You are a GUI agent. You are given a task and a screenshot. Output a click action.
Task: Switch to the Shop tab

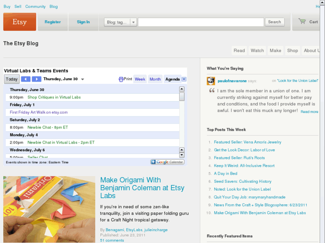pyautogui.click(x=292, y=50)
